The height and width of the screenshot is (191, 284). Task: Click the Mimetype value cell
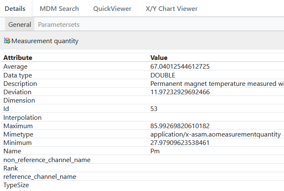tap(215, 134)
